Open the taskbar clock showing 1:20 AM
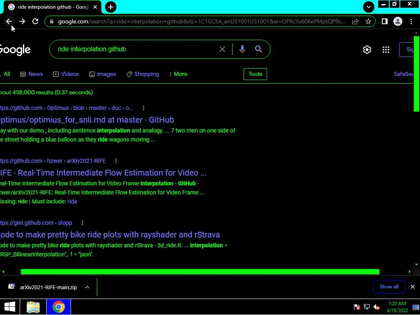The height and width of the screenshot is (315, 420). [x=397, y=307]
